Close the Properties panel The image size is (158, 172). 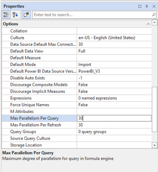pyautogui.click(x=154, y=6)
